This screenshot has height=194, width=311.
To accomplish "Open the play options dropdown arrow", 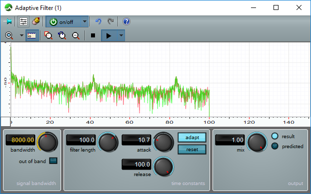I will tap(121, 35).
